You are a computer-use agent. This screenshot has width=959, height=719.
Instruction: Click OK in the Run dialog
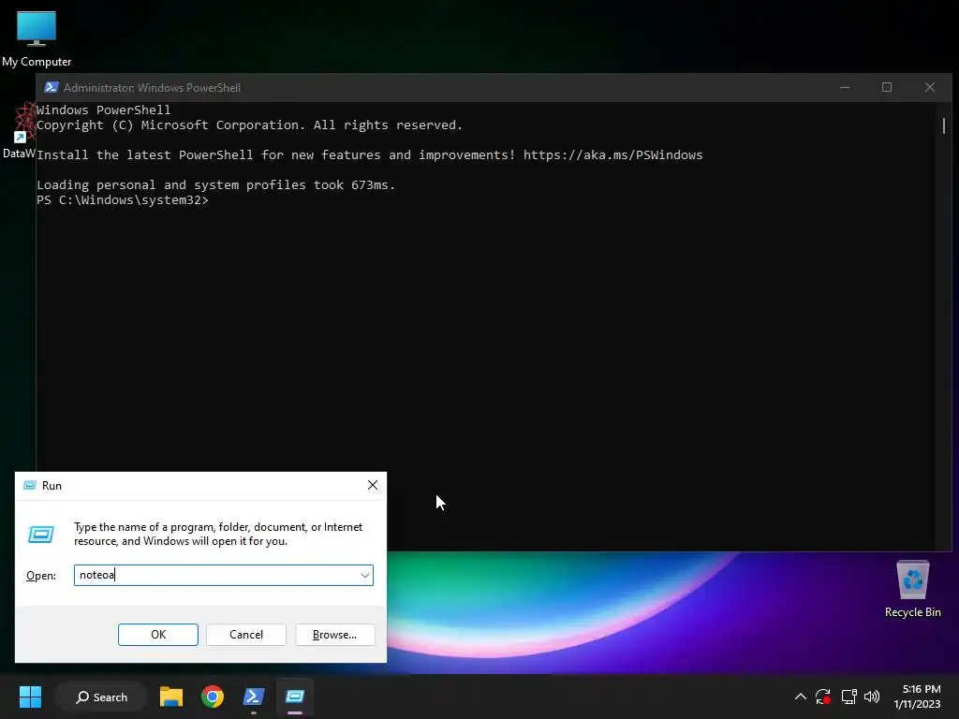(157, 635)
